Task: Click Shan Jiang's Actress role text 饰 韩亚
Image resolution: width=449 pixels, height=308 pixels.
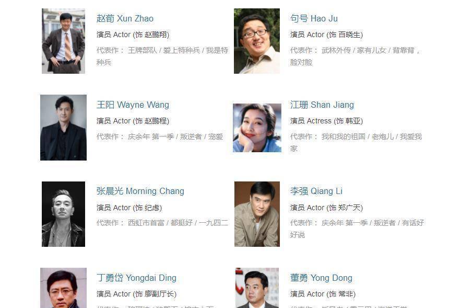Action: [x=348, y=121]
